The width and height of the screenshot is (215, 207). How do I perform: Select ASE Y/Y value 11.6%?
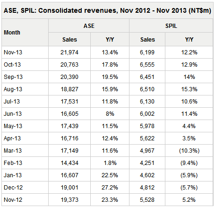click(x=110, y=150)
